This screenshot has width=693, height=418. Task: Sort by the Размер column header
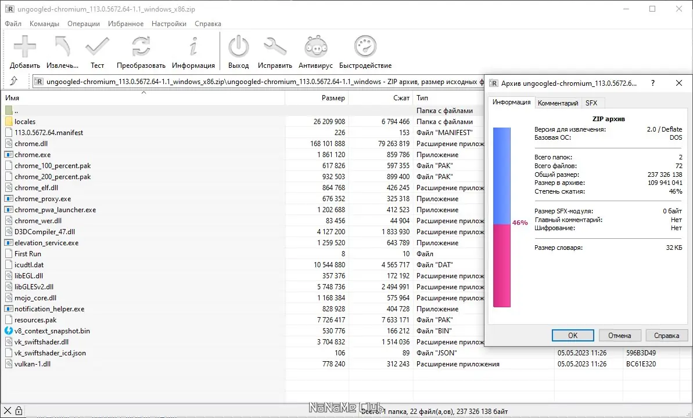point(317,98)
